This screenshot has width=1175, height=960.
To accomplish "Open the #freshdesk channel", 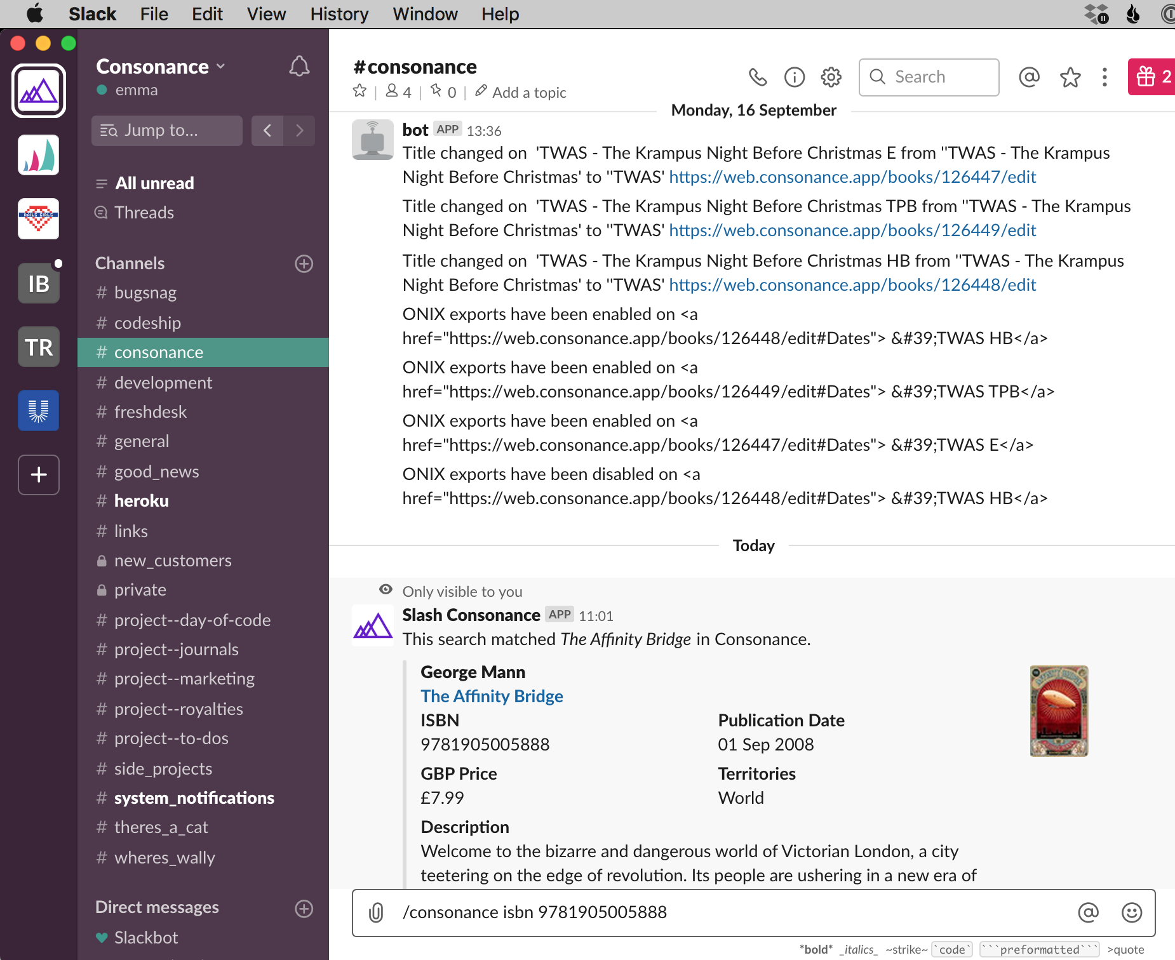I will [203, 412].
